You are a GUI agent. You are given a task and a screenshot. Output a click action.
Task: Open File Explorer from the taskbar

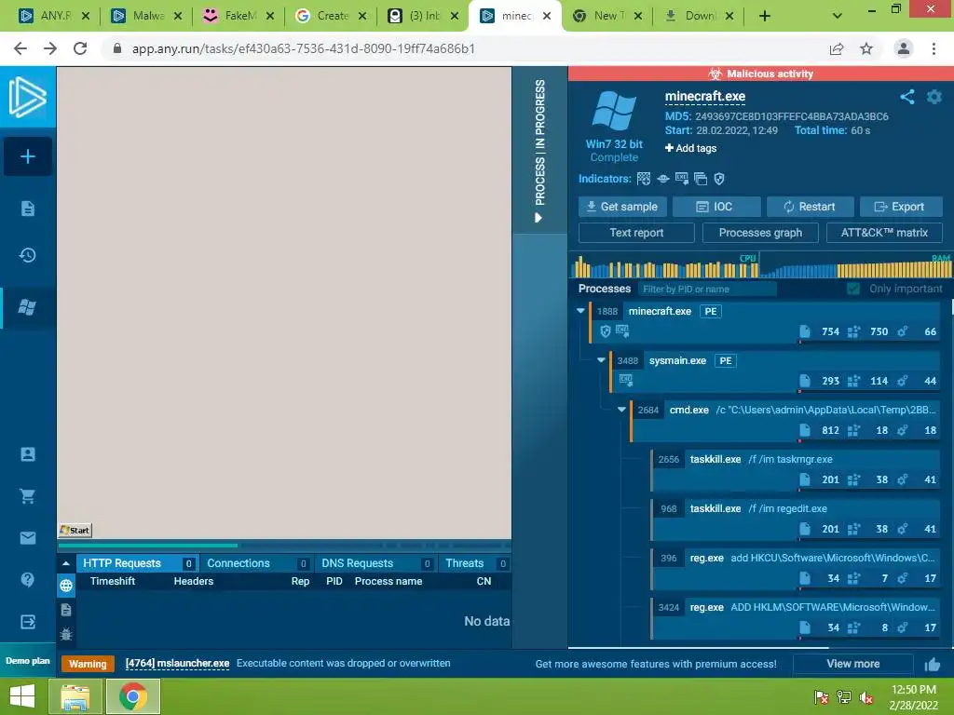pos(75,696)
